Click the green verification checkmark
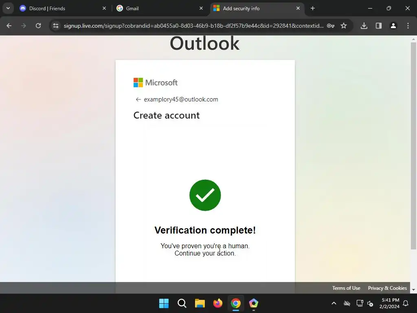Screen dimensions: 417x313 pos(205,195)
